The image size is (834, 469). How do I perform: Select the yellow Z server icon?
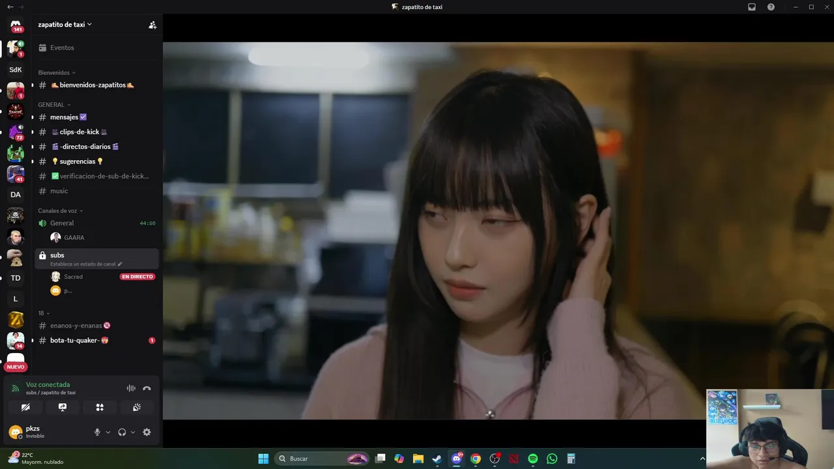tap(16, 320)
